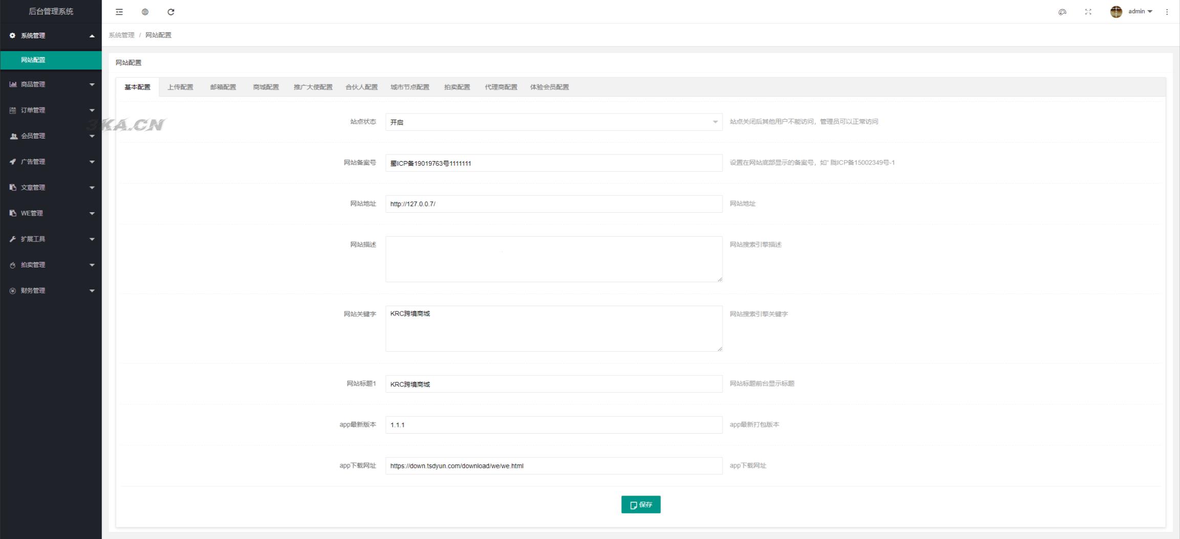This screenshot has width=1180, height=539.
Task: Click the 系统管理 breadcrumb link
Action: click(x=121, y=35)
